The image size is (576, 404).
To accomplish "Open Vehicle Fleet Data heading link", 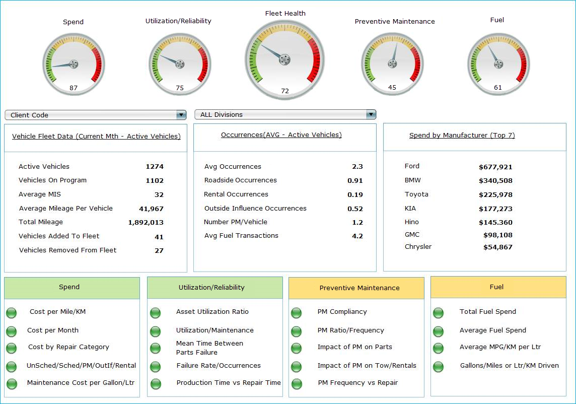I will (96, 136).
